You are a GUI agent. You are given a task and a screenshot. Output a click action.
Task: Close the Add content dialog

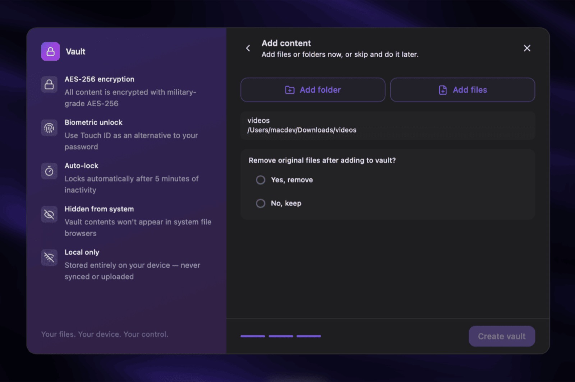527,48
